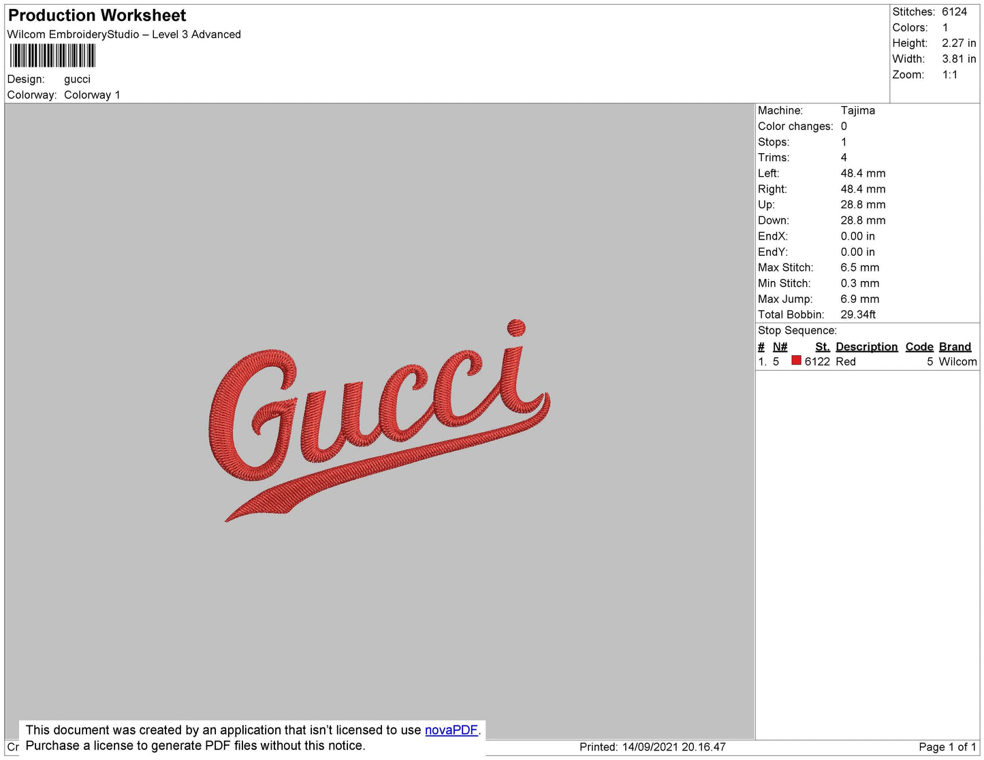The image size is (984, 760).
Task: Click the zoom value '1:1'
Action: point(950,75)
